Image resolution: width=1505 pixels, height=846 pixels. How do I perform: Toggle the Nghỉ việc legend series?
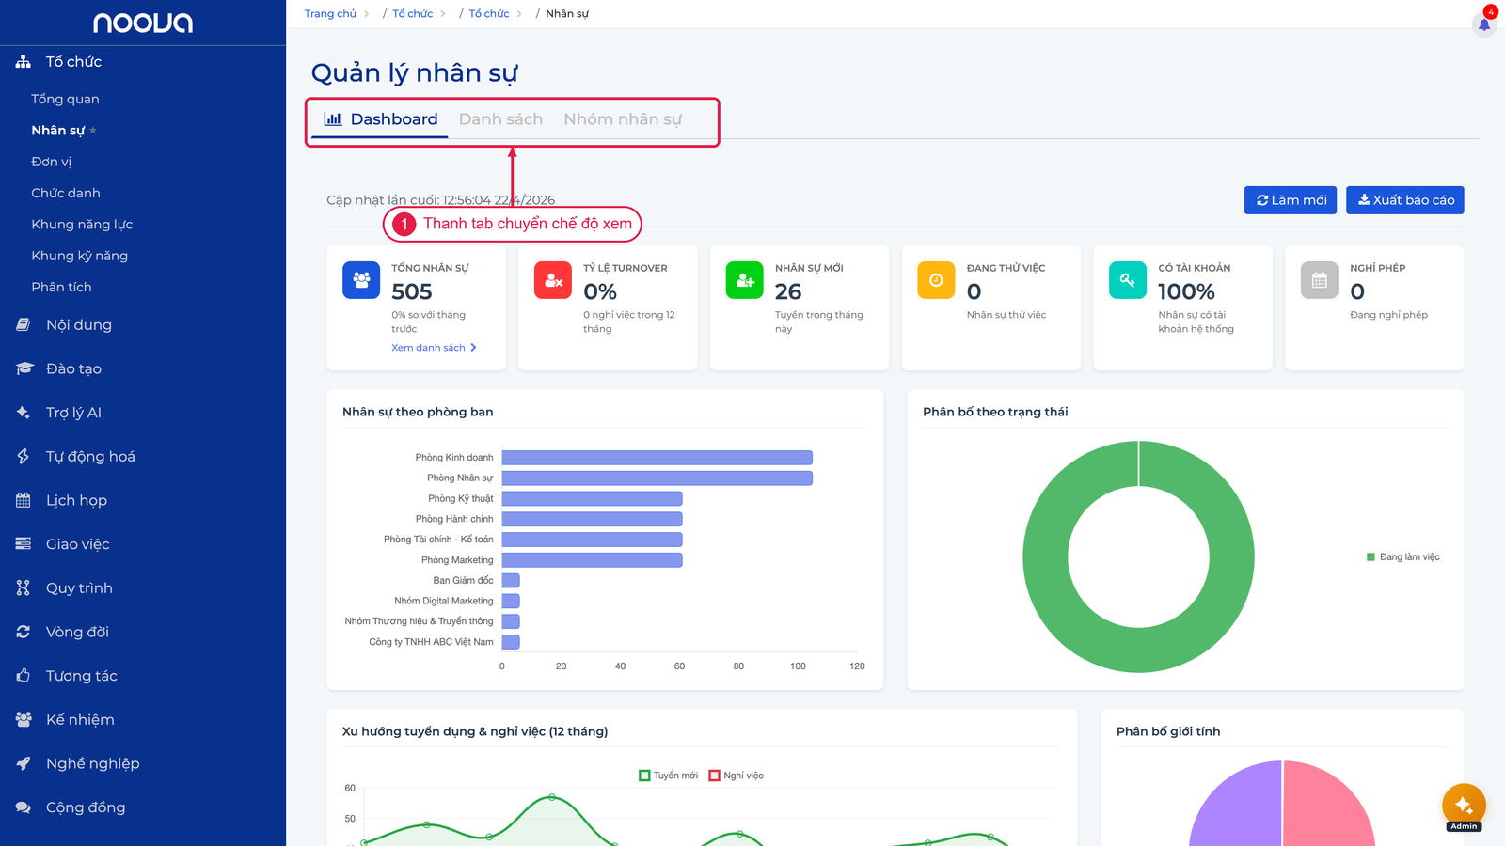pyautogui.click(x=736, y=775)
